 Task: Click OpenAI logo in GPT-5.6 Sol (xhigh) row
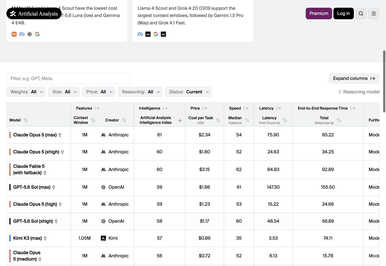[x=103, y=221]
